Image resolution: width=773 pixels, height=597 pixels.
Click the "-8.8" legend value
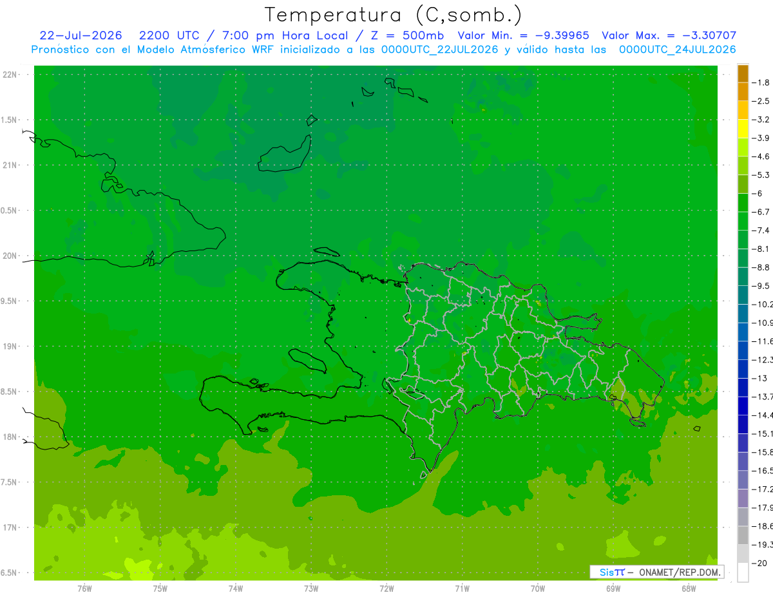tap(761, 267)
